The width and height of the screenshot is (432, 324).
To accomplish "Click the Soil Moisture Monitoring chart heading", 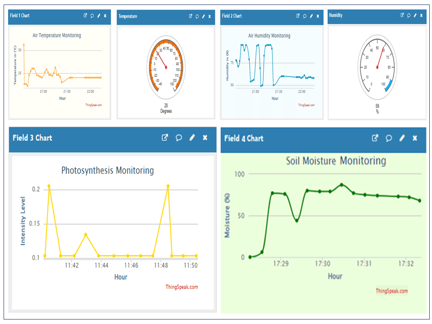I will (x=336, y=161).
